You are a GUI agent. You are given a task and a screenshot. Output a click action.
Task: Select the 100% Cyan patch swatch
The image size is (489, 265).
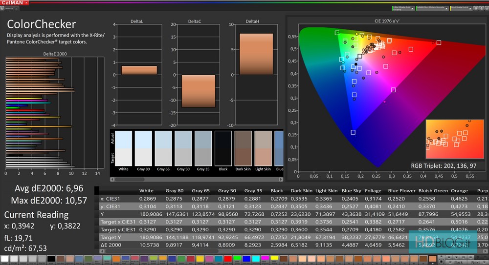click(255, 259)
